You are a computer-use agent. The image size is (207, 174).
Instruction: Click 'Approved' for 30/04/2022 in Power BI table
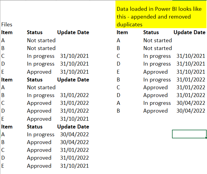156,111
